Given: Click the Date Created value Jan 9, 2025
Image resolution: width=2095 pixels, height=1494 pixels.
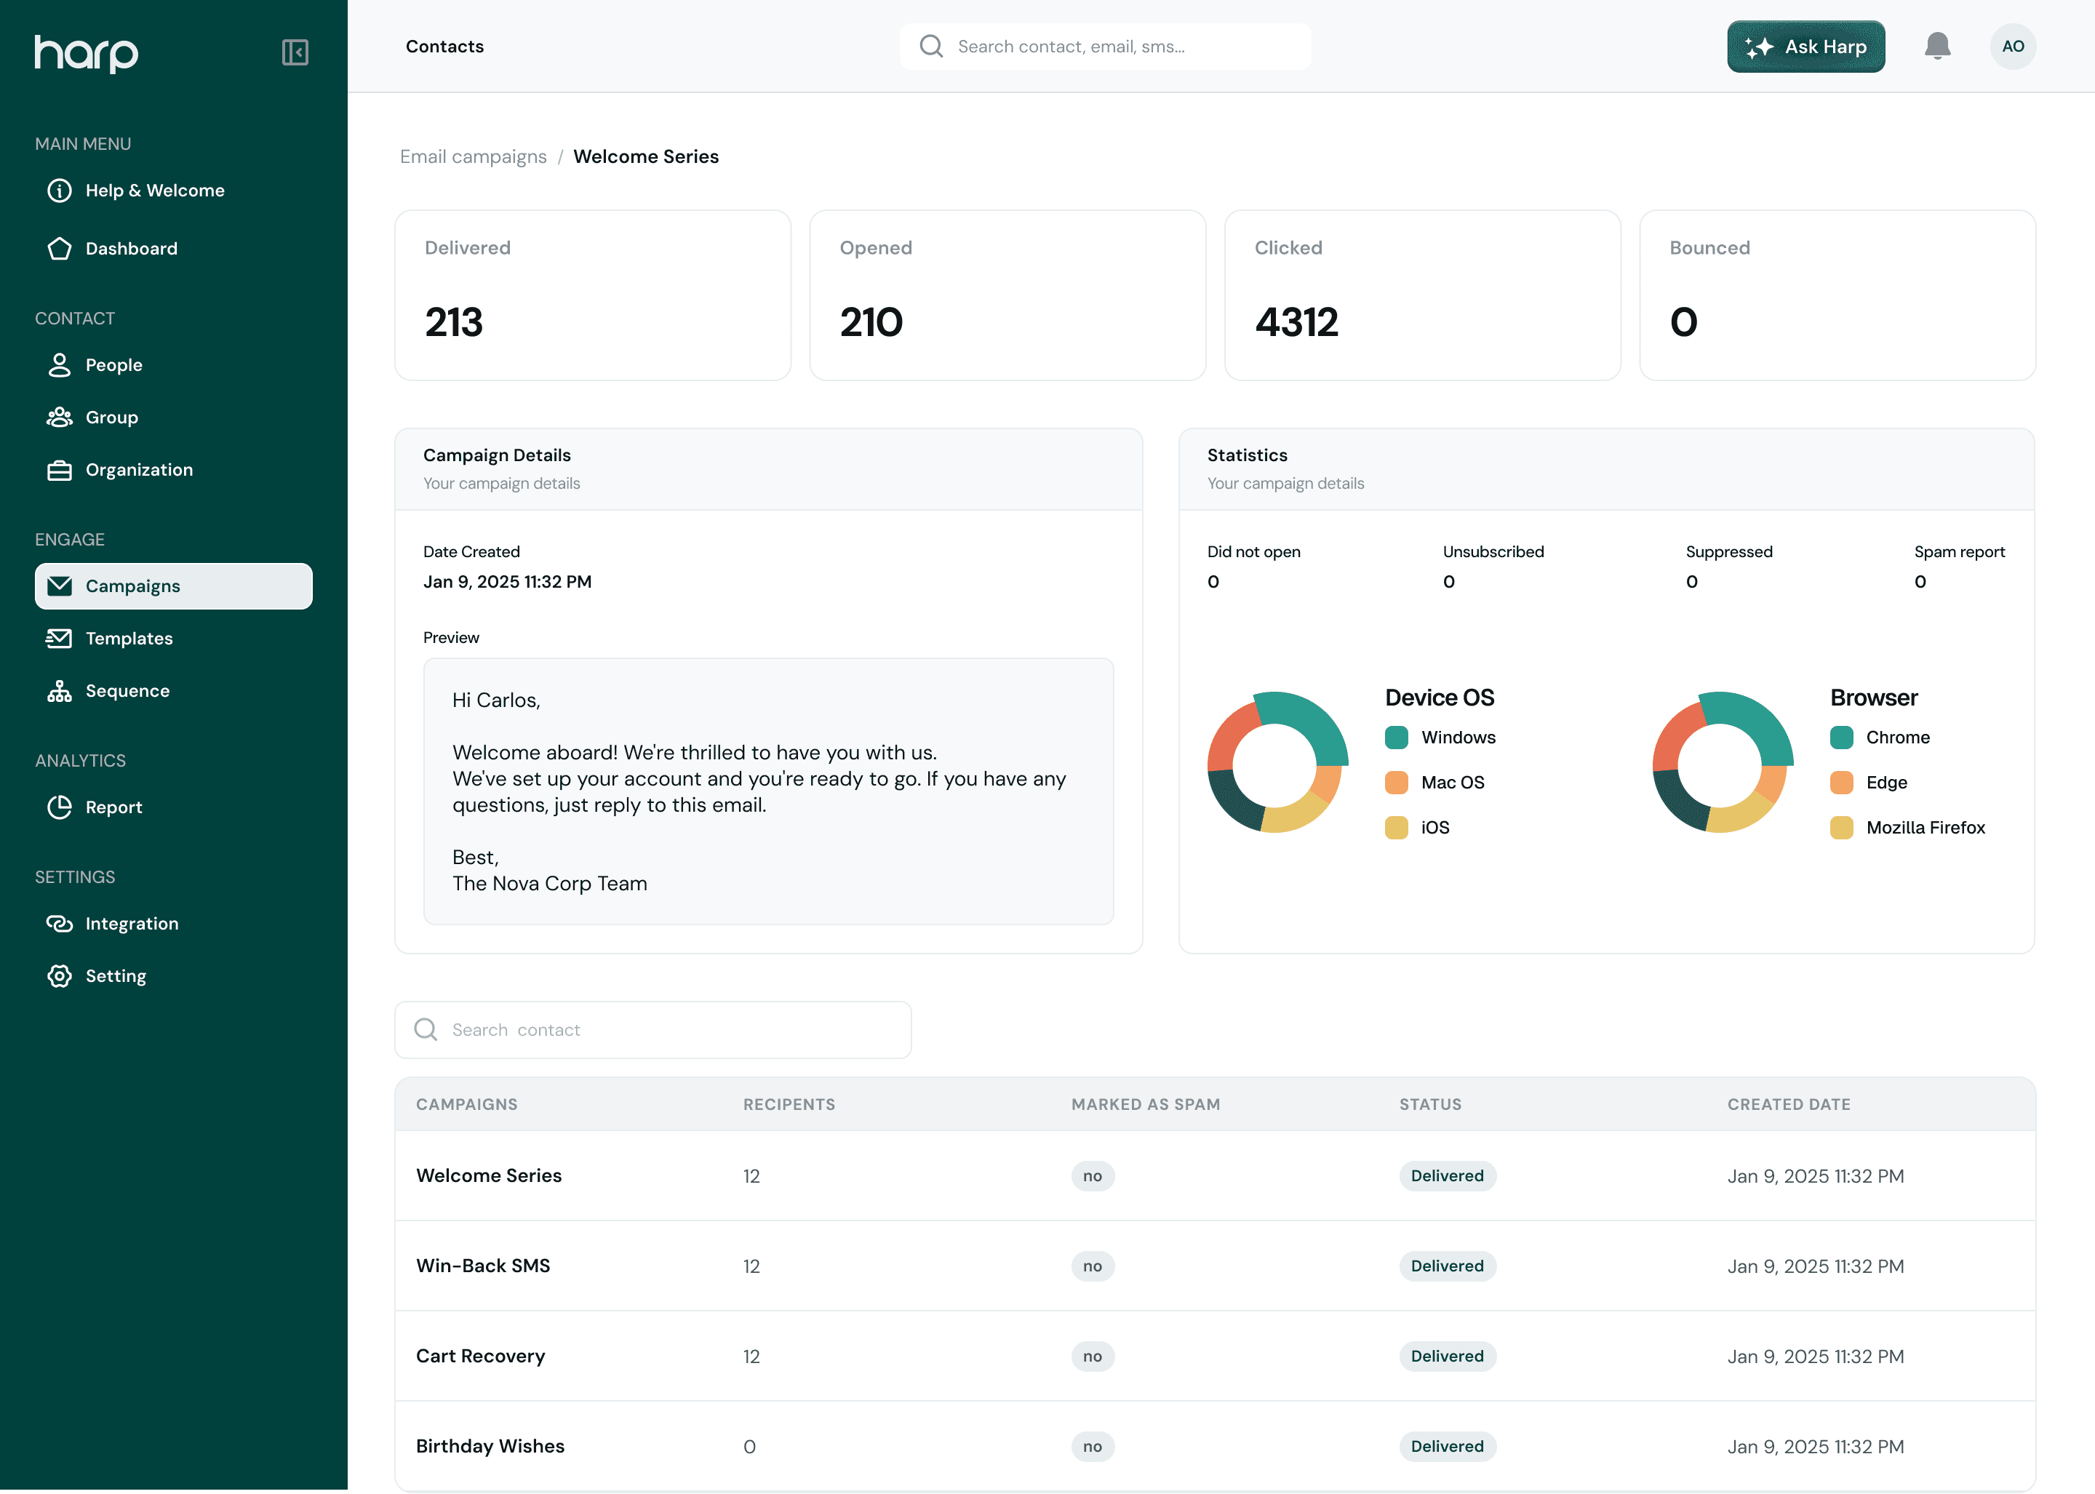Looking at the screenshot, I should pos(507,581).
